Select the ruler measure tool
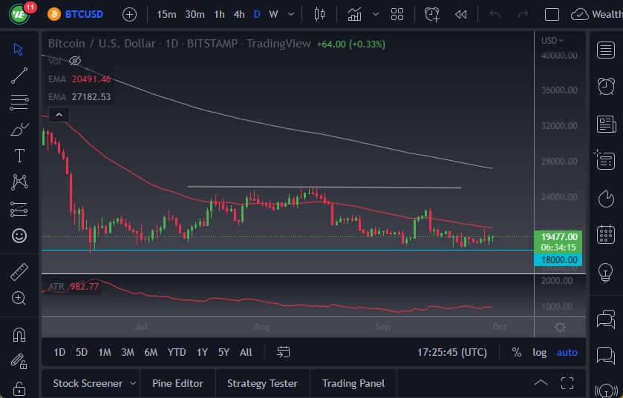This screenshot has width=623, height=398. [19, 272]
